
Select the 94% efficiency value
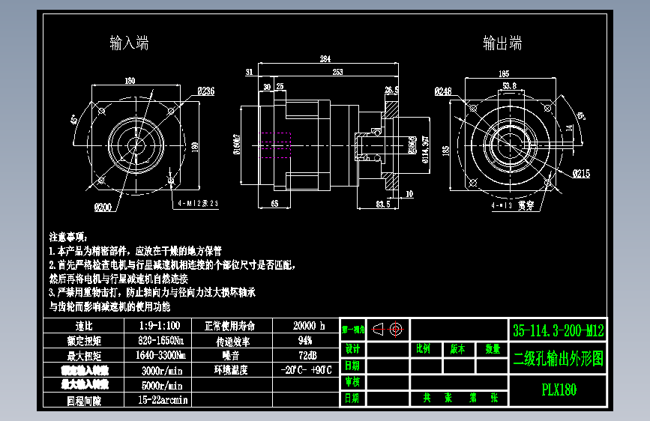(304, 341)
